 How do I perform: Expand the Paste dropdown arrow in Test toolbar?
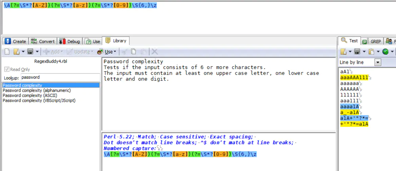[x=378, y=52]
